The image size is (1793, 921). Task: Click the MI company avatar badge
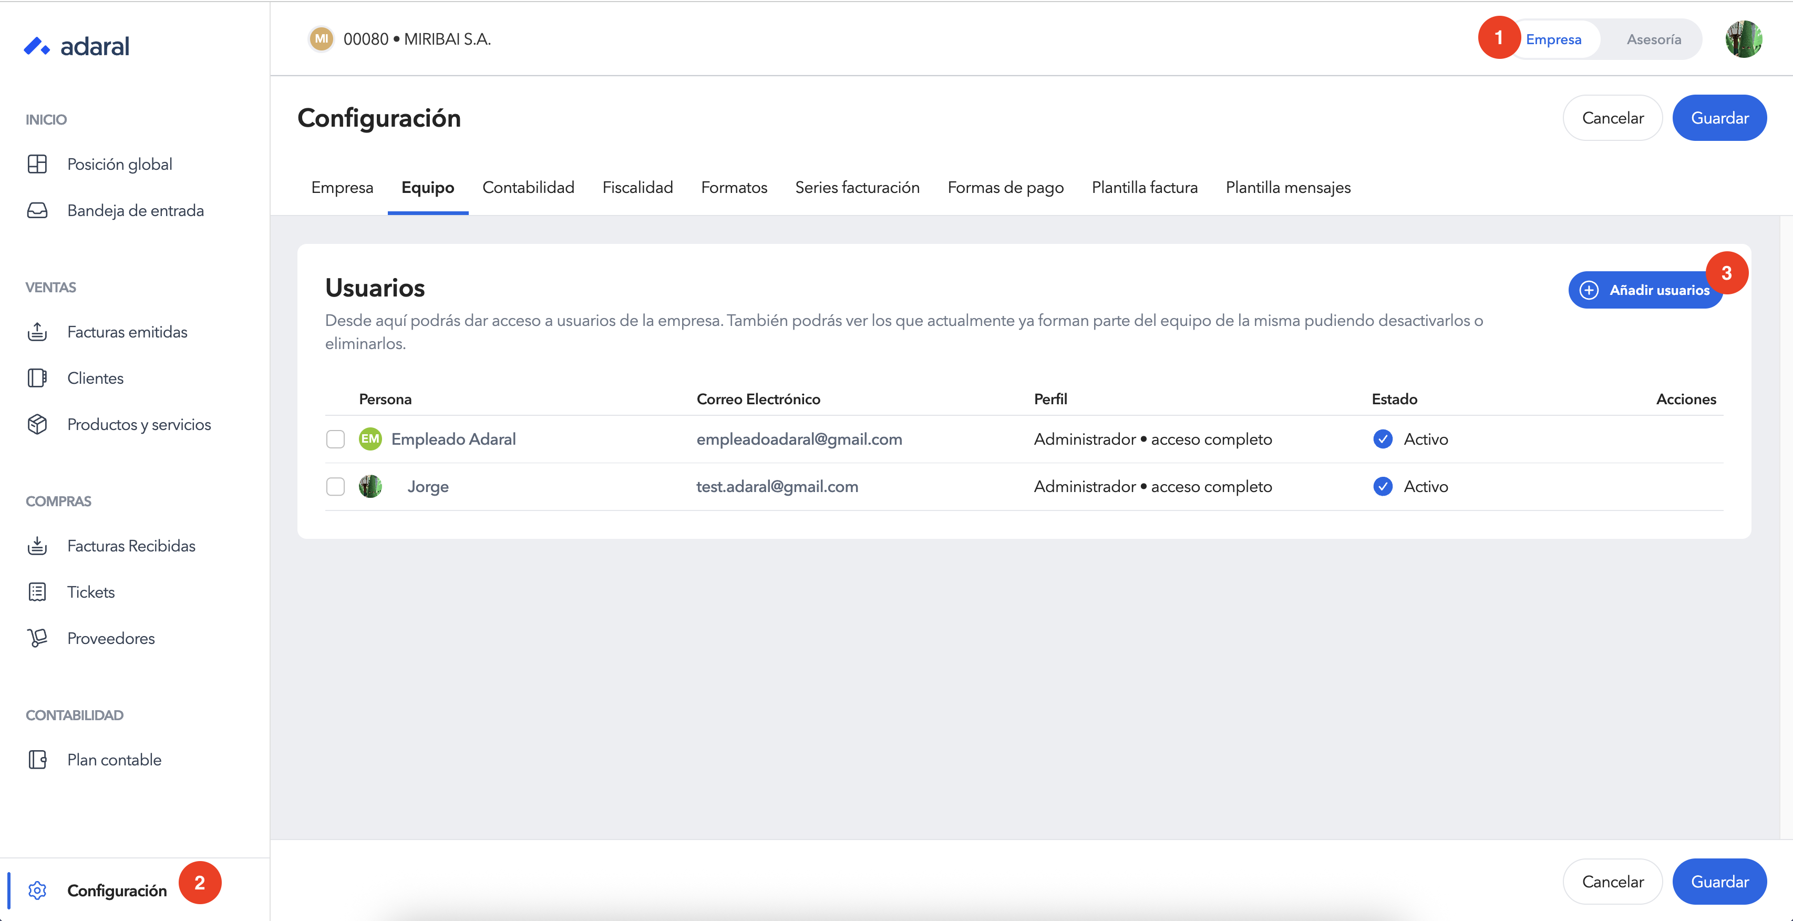pos(321,39)
